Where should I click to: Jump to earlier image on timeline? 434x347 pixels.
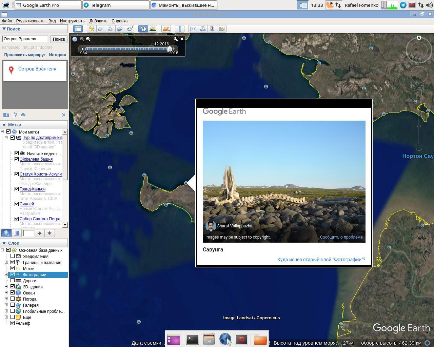[82, 49]
